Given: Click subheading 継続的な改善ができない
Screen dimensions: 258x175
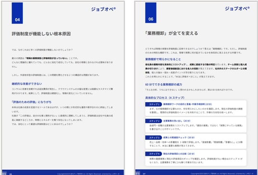Looking at the screenshot, I should pyautogui.click(x=27, y=84).
